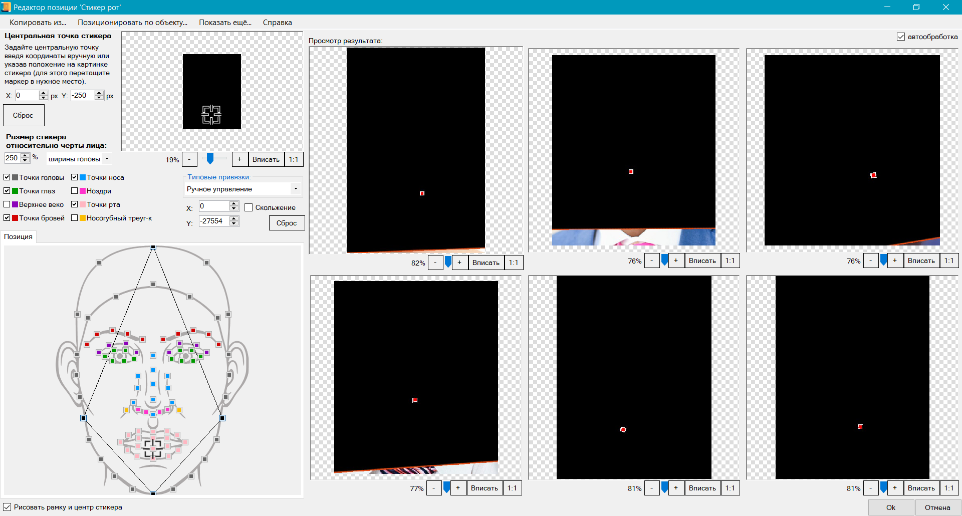The image size is (962, 516).
Task: Open 'Показать ещё...' menu
Action: [x=225, y=23]
